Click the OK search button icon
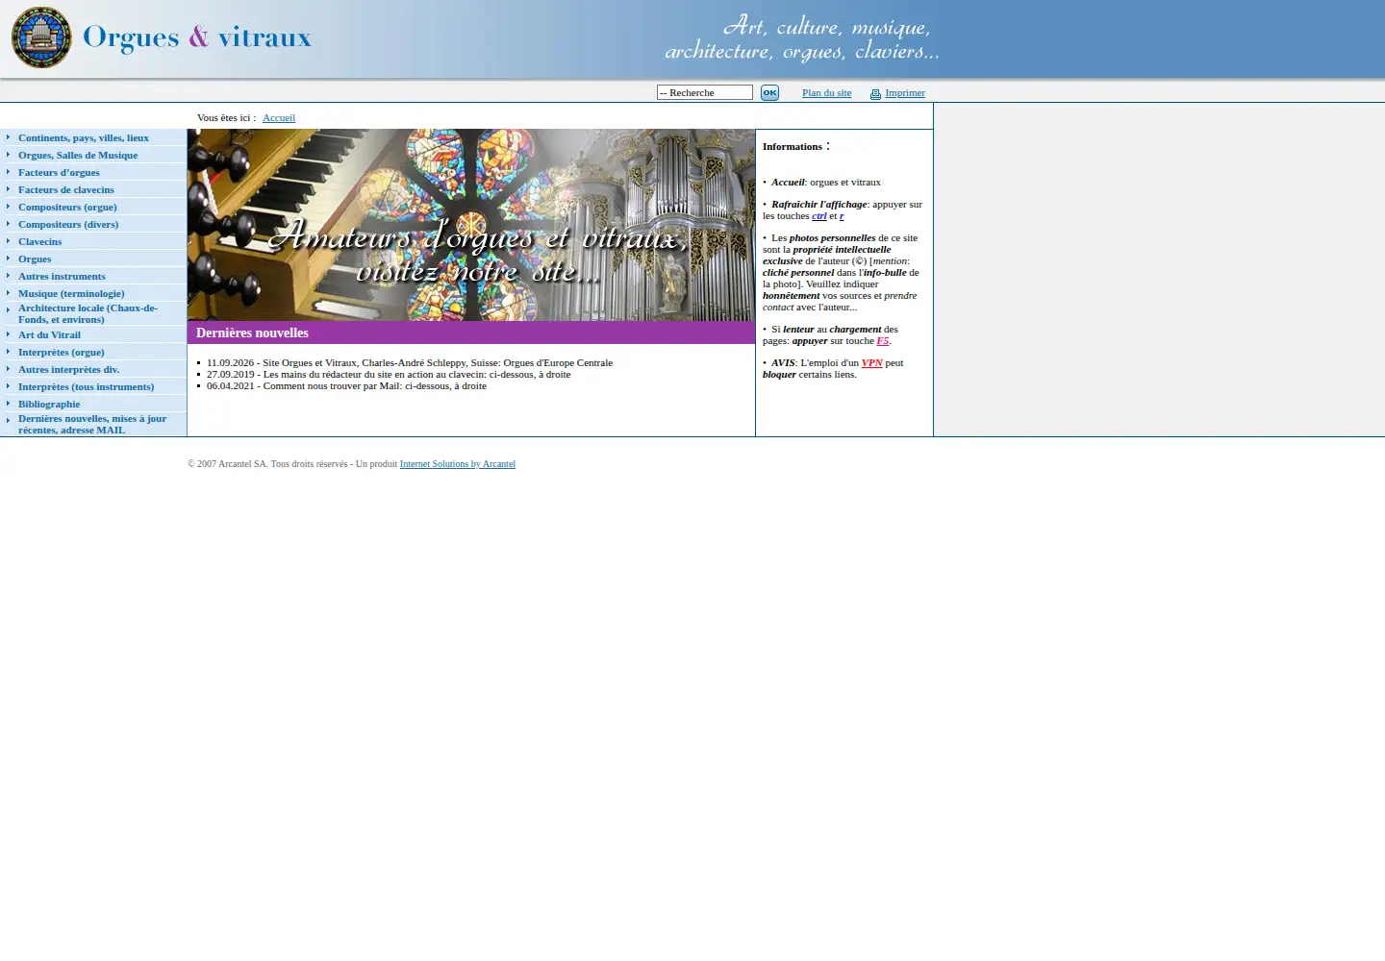This screenshot has width=1385, height=961. 769,92
